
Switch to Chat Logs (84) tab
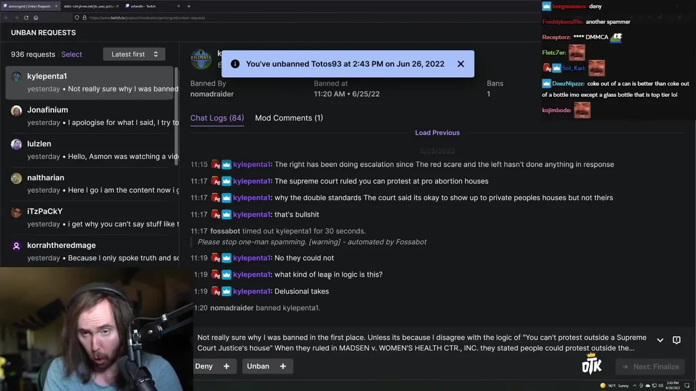coord(217,118)
